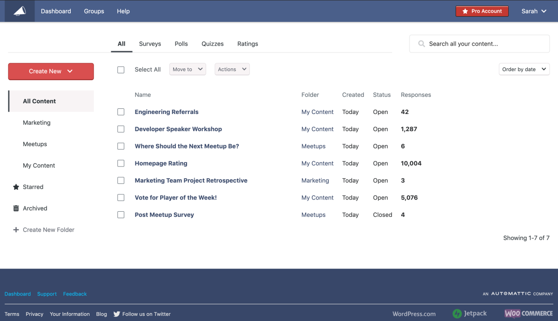Switch to the All tab

121,44
